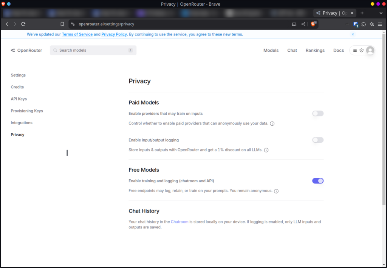Open Docs in top navigation
The image size is (387, 268).
(x=339, y=50)
